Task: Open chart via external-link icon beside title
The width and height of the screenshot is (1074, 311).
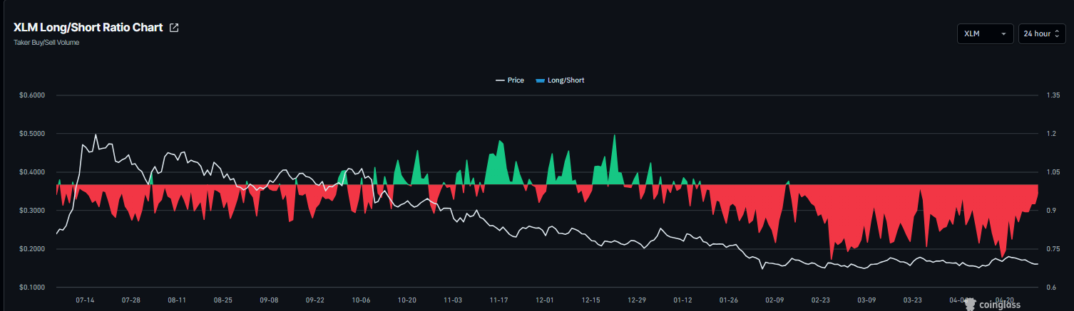Action: coord(174,28)
